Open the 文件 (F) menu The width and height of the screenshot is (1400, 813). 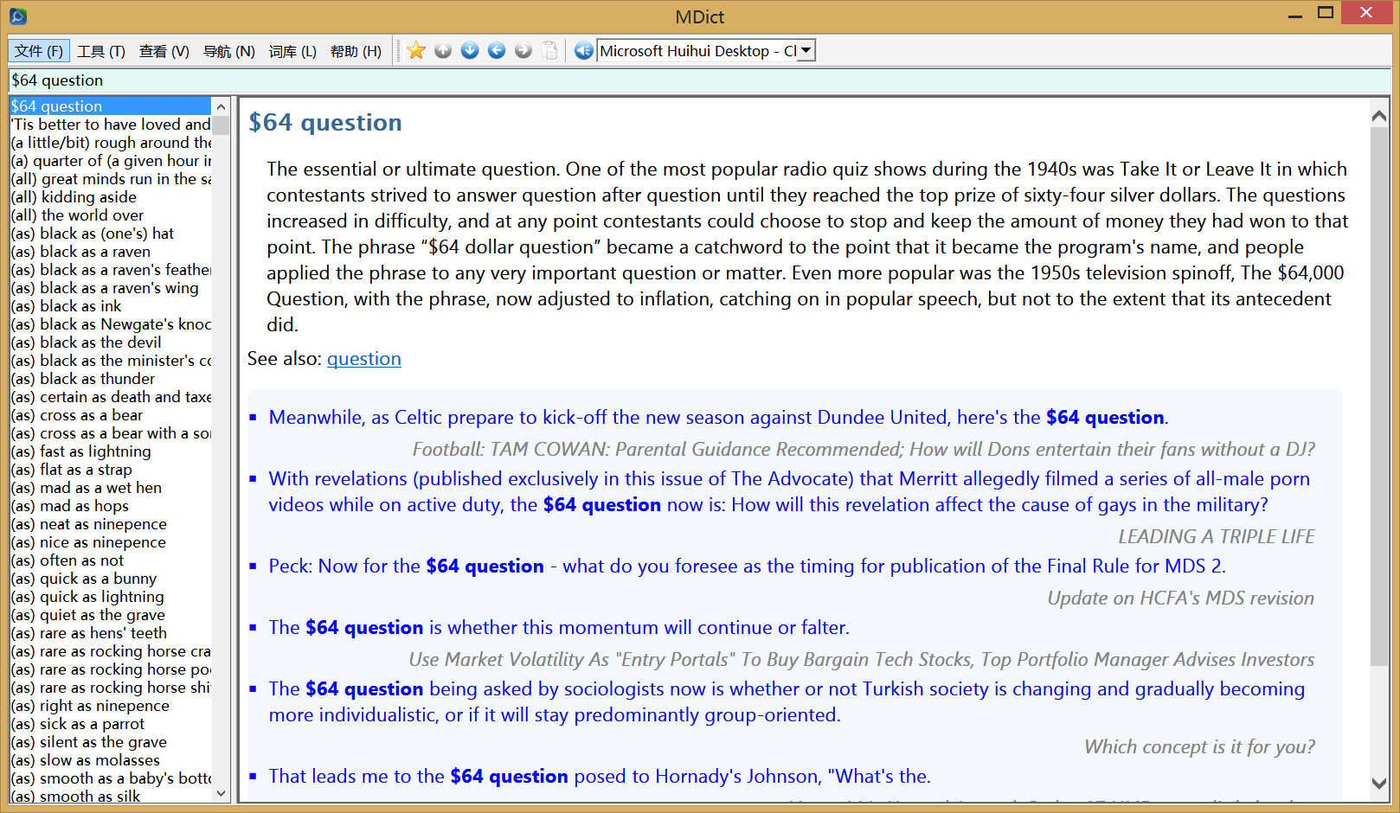pyautogui.click(x=39, y=51)
